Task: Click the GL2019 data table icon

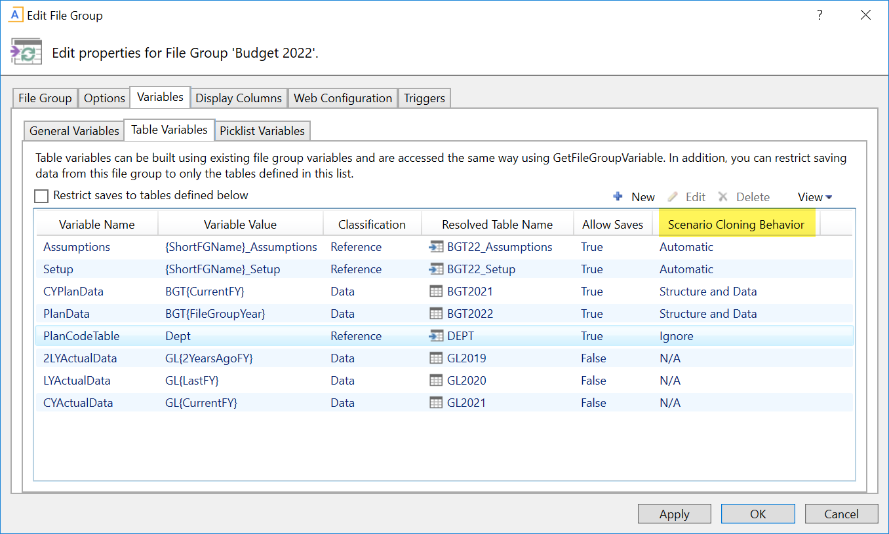Action: [x=436, y=358]
